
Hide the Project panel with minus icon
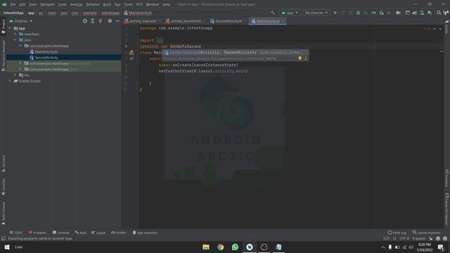click(117, 21)
